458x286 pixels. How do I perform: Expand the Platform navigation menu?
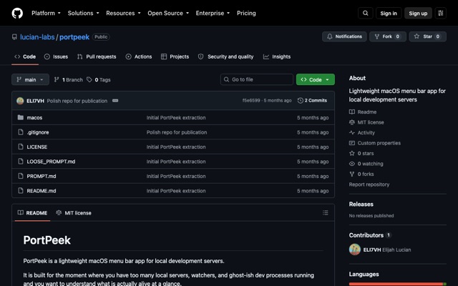46,13
